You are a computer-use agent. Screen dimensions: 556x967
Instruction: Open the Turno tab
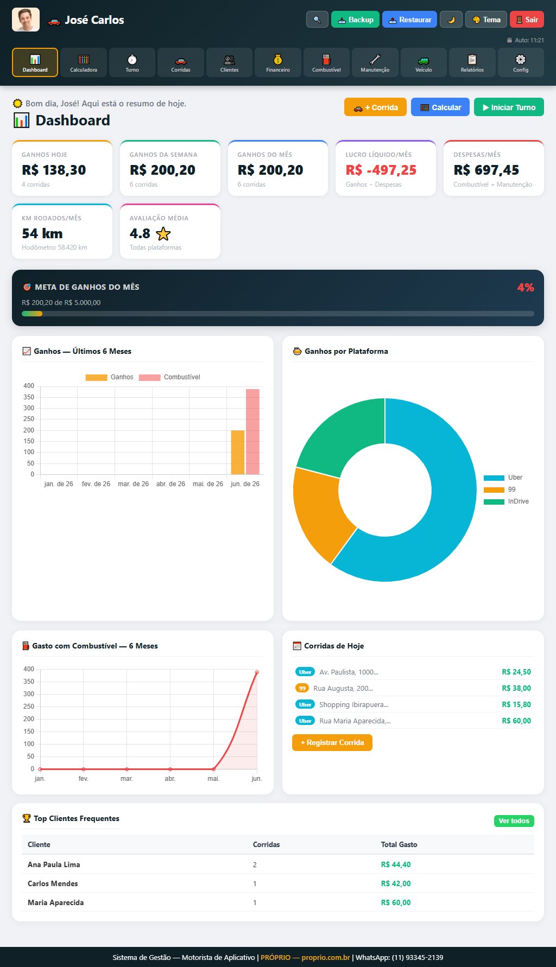tap(132, 62)
